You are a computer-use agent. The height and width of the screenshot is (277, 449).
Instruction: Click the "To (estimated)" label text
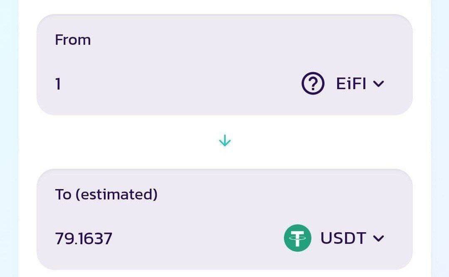coord(106,194)
